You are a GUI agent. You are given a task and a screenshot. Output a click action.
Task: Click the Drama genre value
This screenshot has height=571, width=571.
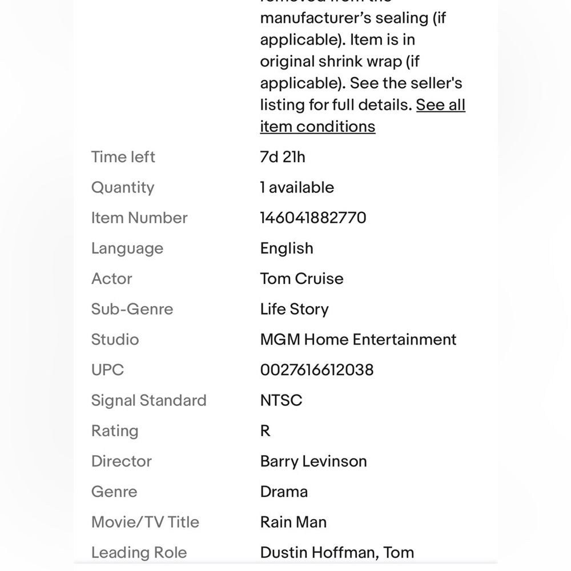tap(284, 492)
